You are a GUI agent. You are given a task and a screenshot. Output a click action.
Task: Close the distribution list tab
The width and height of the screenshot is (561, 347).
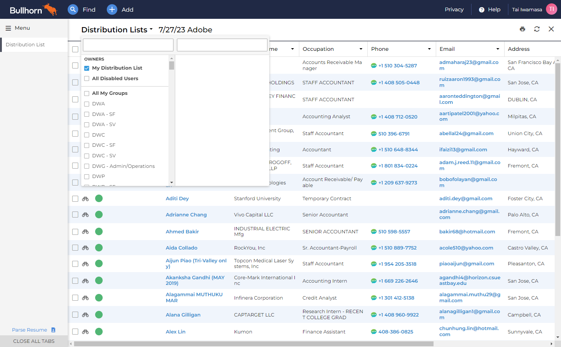pos(551,29)
